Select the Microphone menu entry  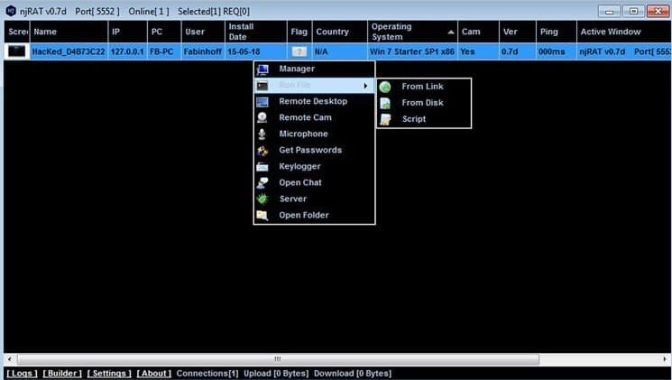pos(314,134)
